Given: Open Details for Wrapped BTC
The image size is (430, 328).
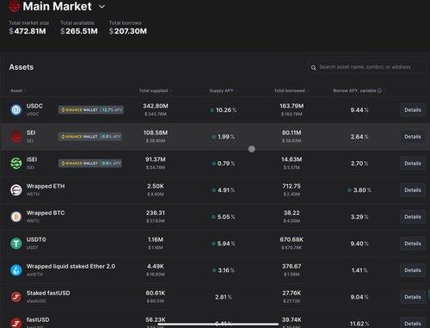Looking at the screenshot, I should click(413, 217).
